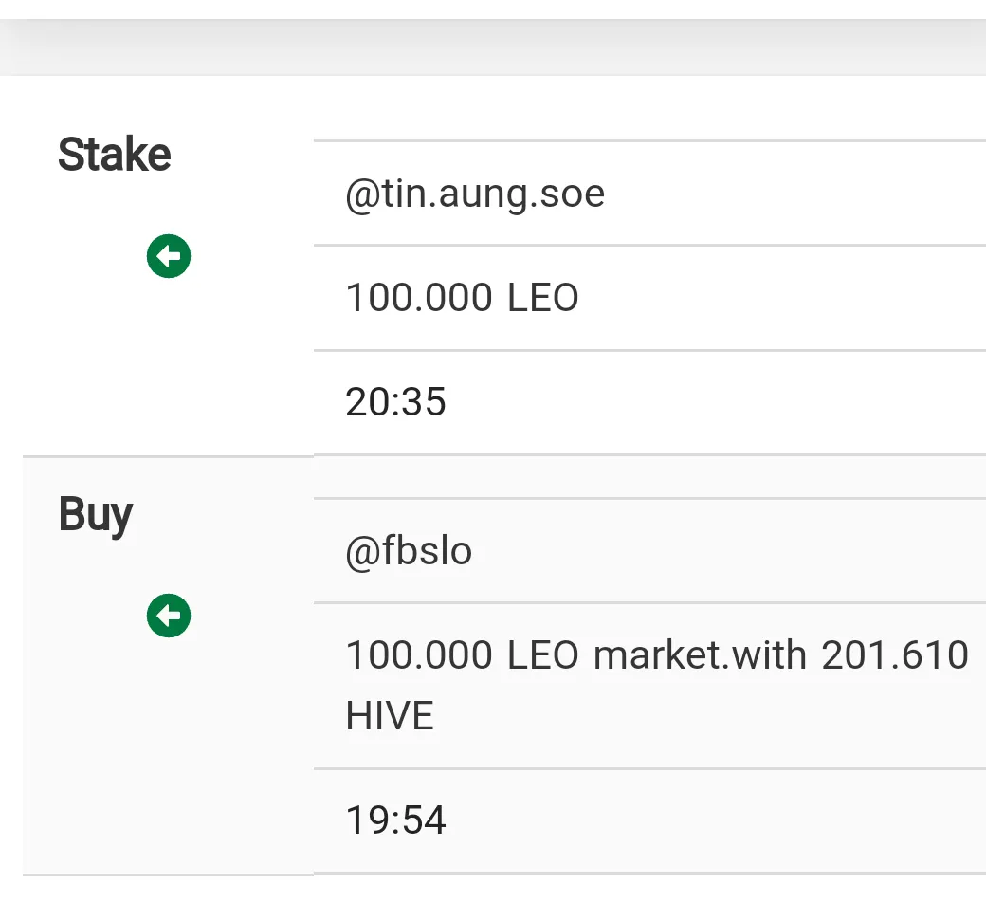986x903 pixels.
Task: Click the 19:54 timestamp of Buy
Action: tap(395, 820)
